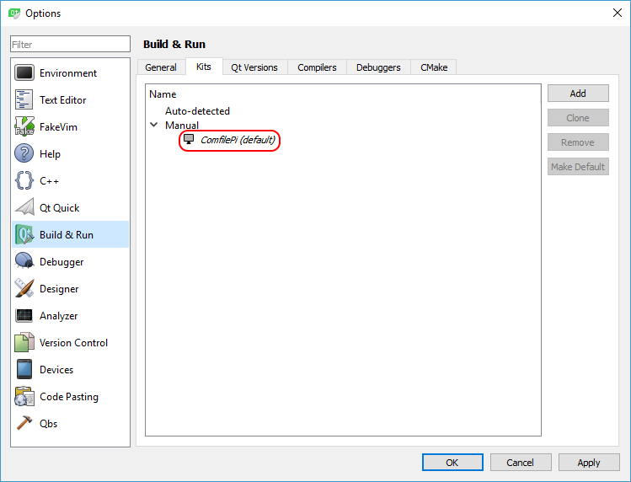The image size is (631, 482).
Task: Open the Debugger bug icon
Action: pos(24,262)
